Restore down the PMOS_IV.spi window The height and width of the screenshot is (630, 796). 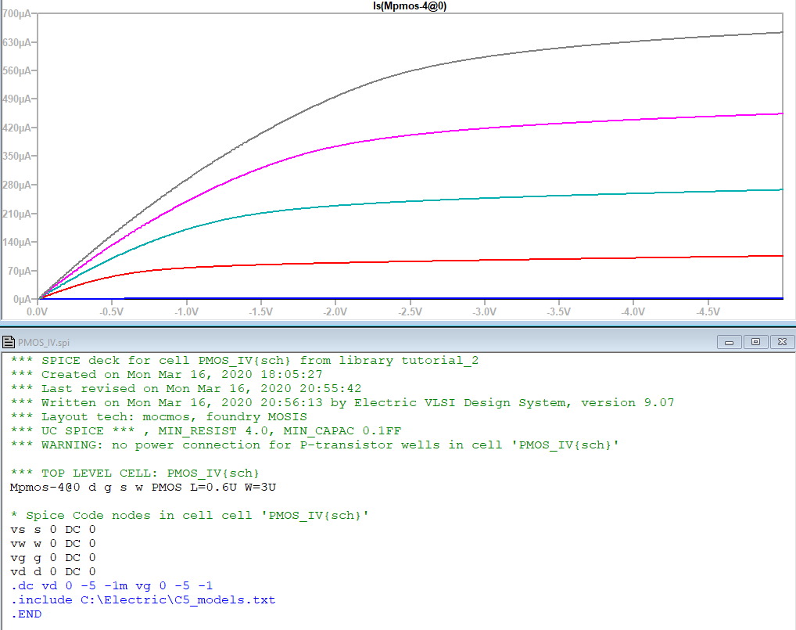click(x=755, y=342)
